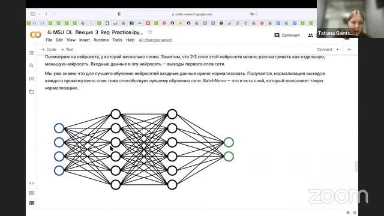Open the Files folder panel in sidebar
This screenshot has height=216, width=384.
[32, 92]
